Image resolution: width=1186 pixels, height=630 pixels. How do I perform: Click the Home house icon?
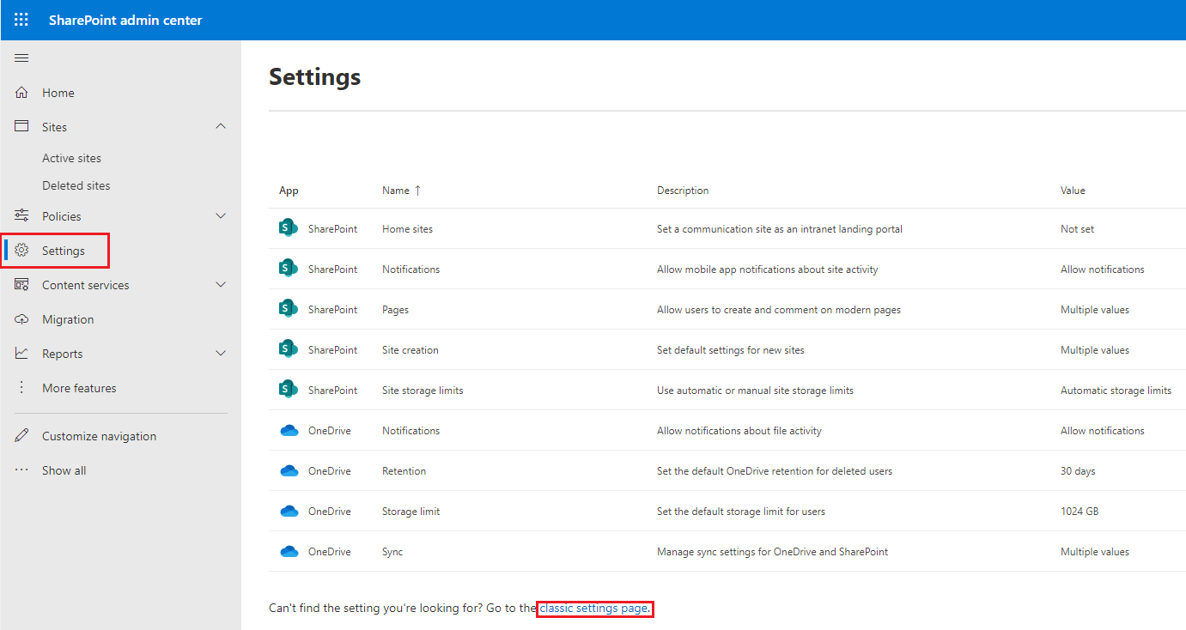[22, 93]
